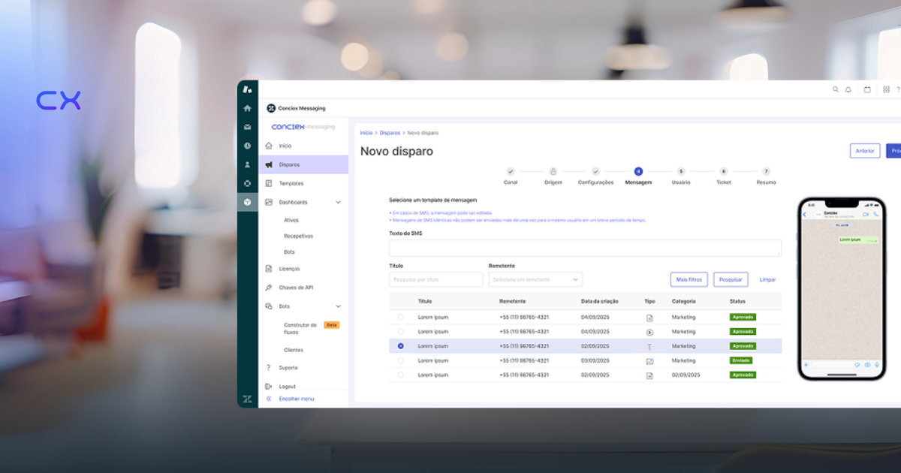
Task: Select the radio button of the first template row
Action: pos(400,317)
